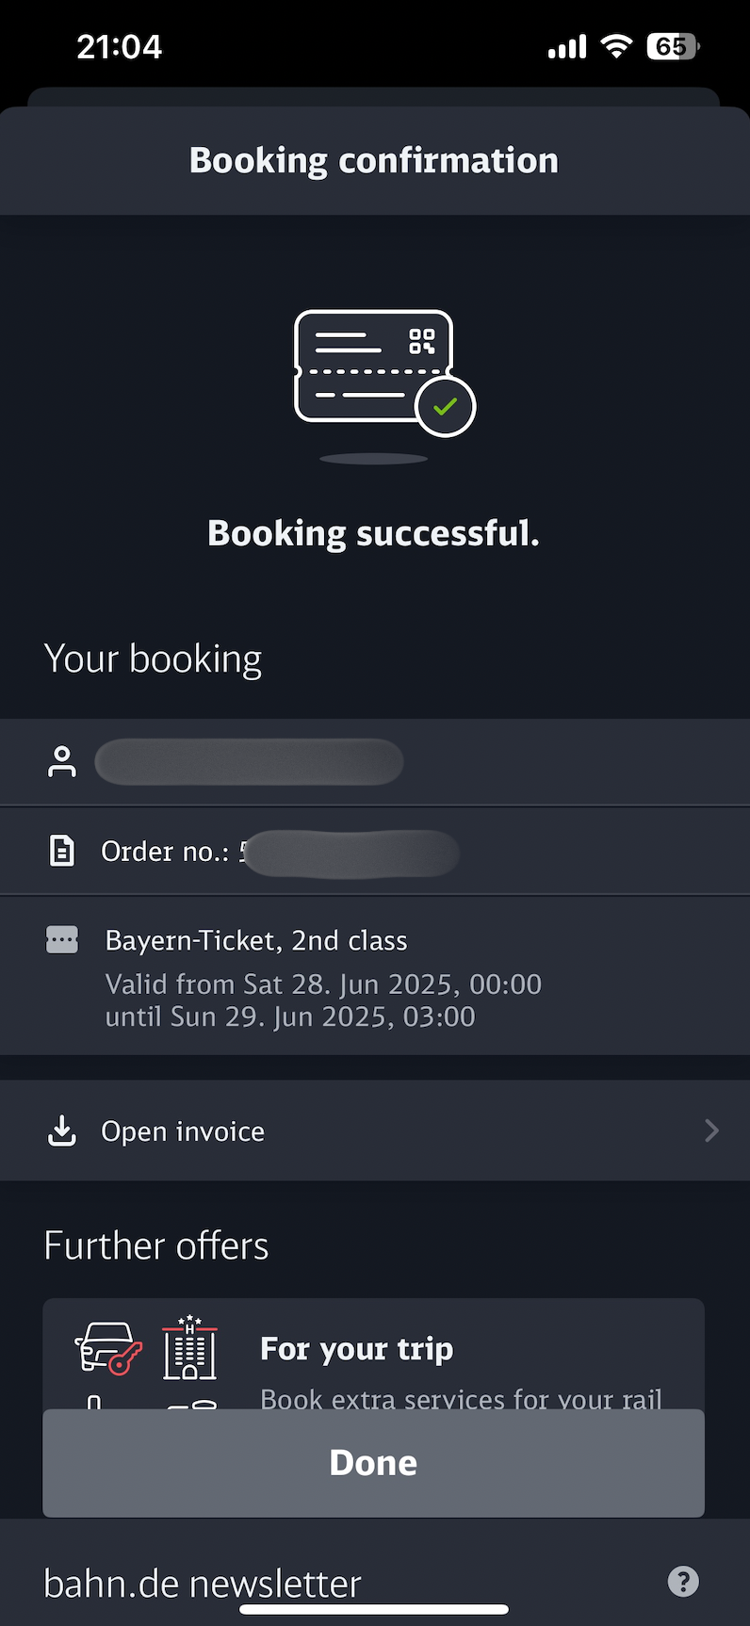Tap the Bayern-Ticket, 2nd class entry
The width and height of the screenshot is (750, 1626).
[256, 940]
